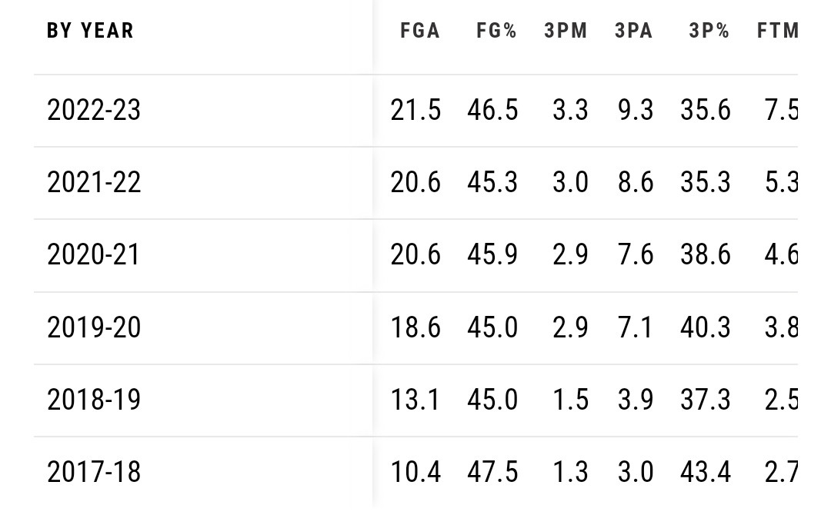Click the 46.5 FG% value for 2022-23

click(492, 110)
